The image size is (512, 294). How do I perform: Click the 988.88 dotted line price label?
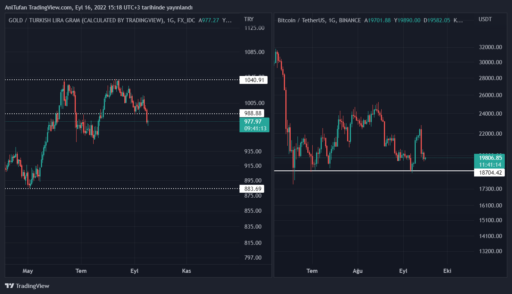(254, 113)
